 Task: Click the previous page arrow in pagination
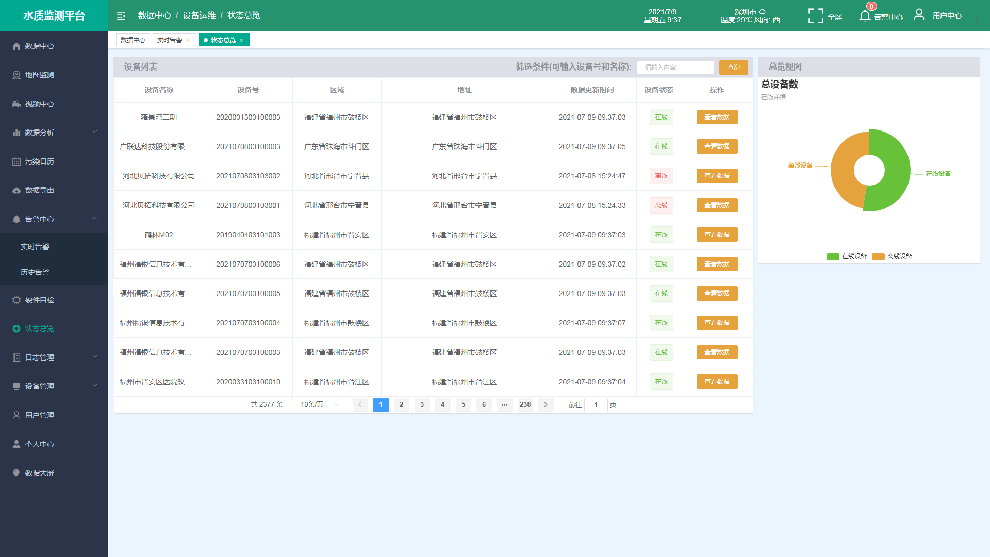360,405
